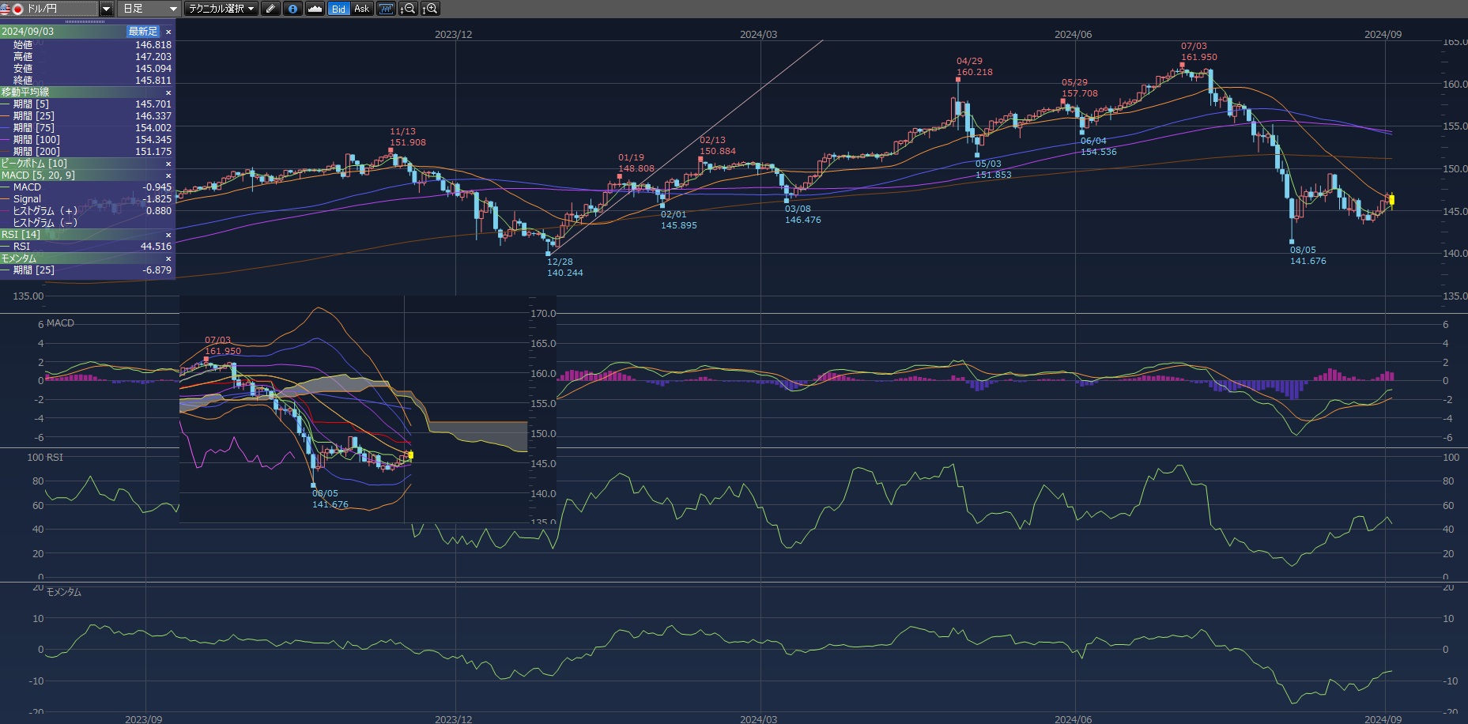1468x724 pixels.
Task: Click the info panel drag handle at top
Action: click(85, 22)
